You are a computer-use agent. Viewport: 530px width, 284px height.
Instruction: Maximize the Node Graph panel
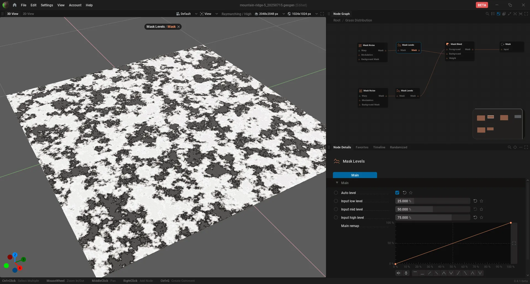(x=526, y=14)
